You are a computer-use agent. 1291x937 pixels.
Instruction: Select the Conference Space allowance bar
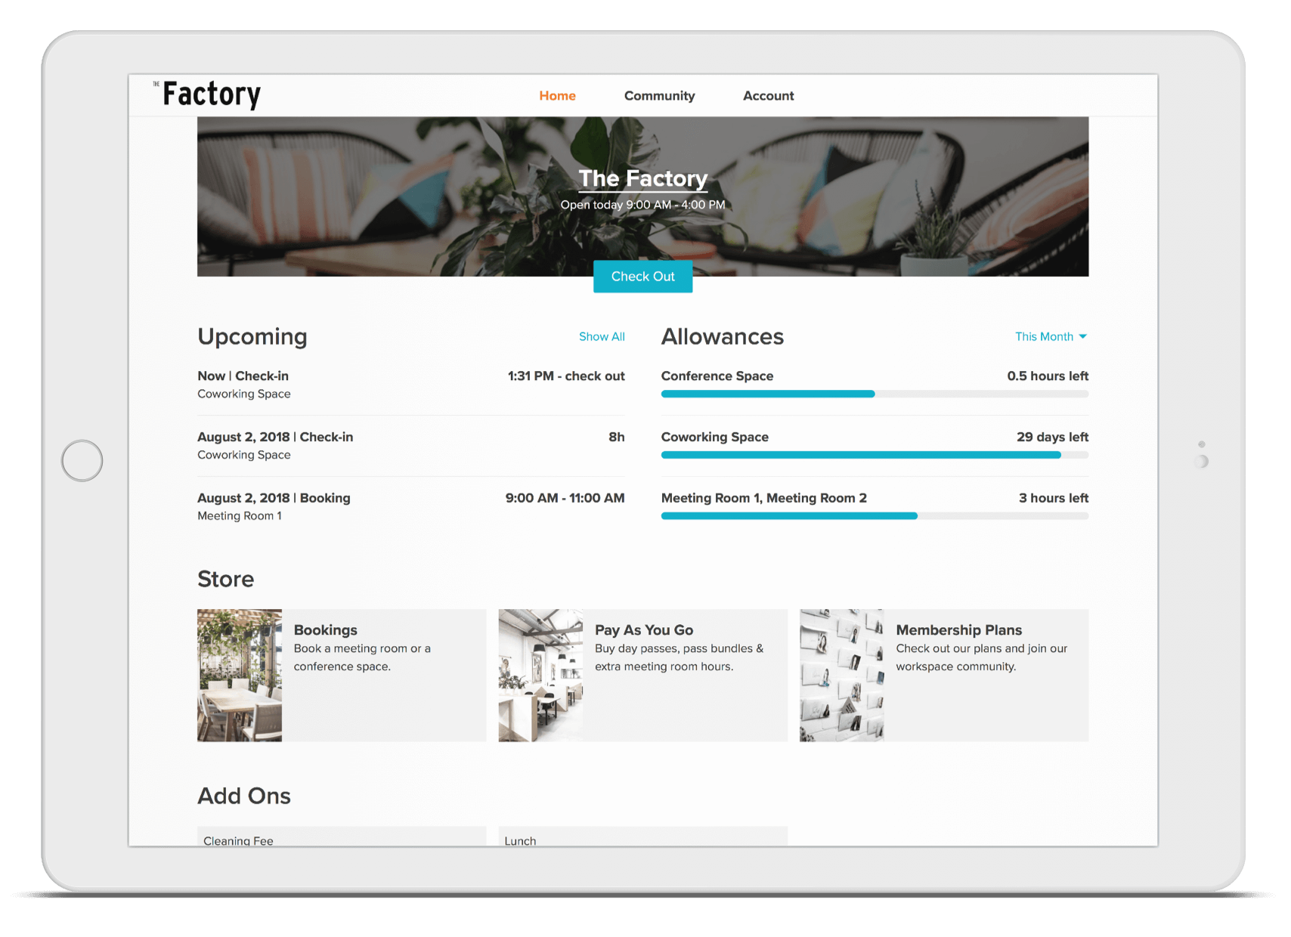click(x=875, y=394)
